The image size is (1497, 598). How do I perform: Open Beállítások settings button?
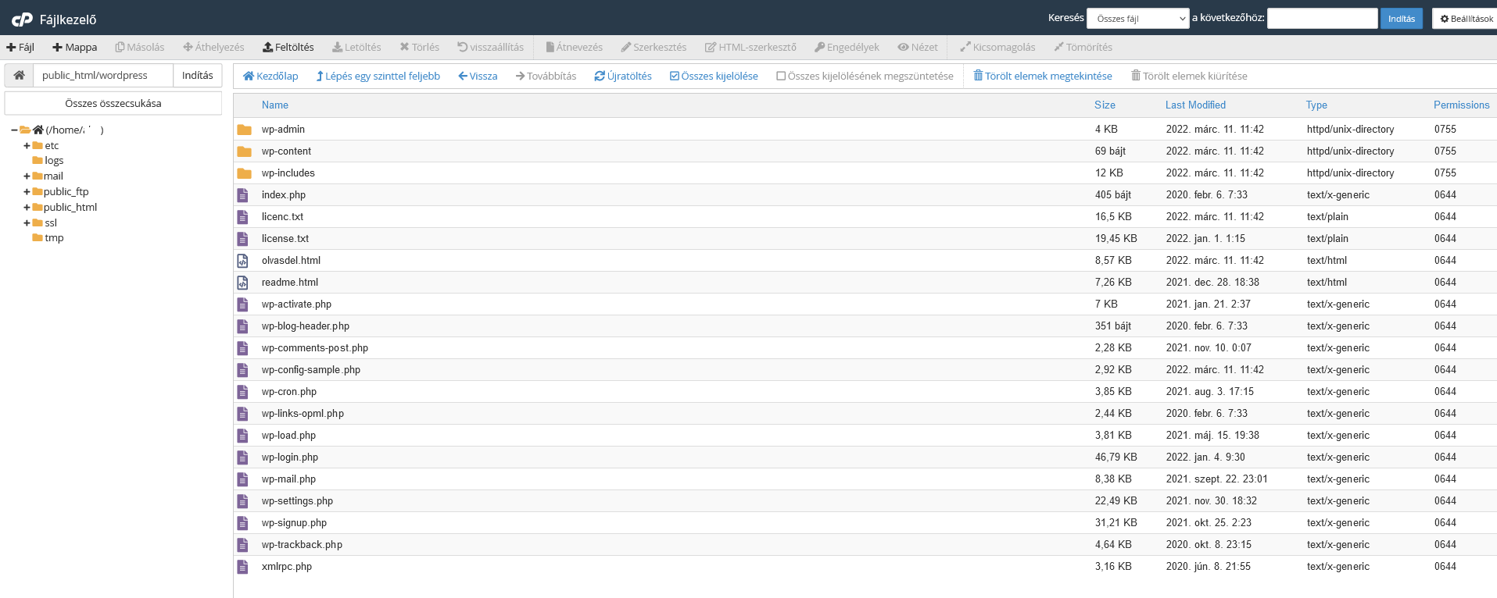1466,18
